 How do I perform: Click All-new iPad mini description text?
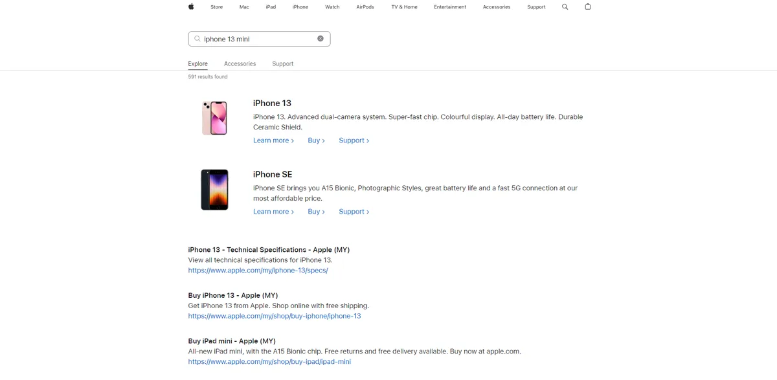354,352
